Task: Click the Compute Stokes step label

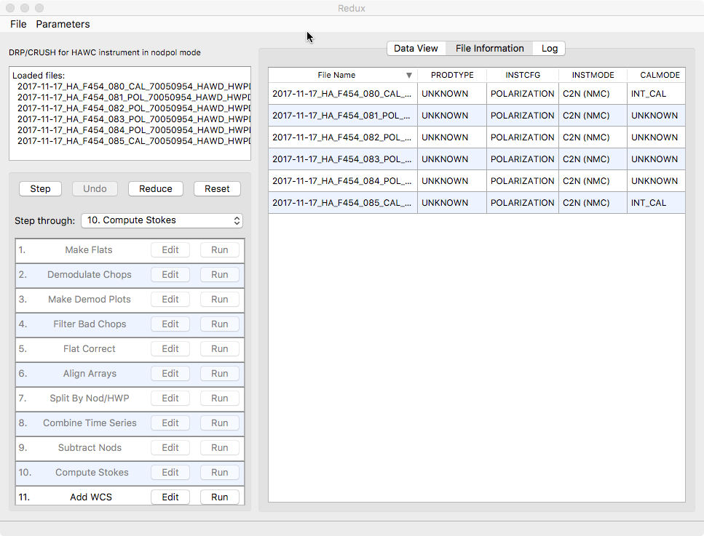Action: point(92,472)
